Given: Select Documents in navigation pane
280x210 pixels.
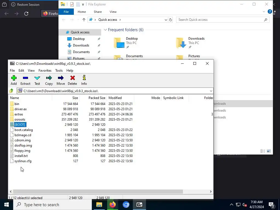Looking at the screenshot, I should [81, 52].
